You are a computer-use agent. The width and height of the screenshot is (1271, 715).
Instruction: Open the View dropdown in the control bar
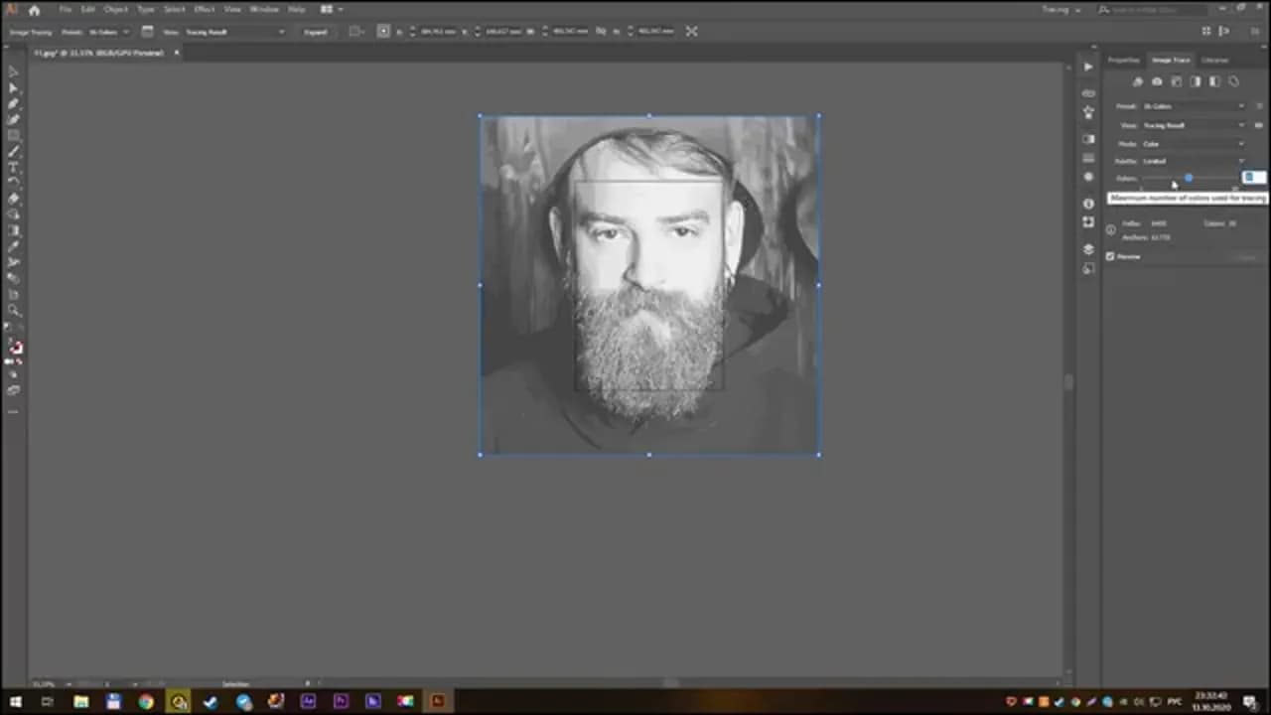pyautogui.click(x=233, y=32)
